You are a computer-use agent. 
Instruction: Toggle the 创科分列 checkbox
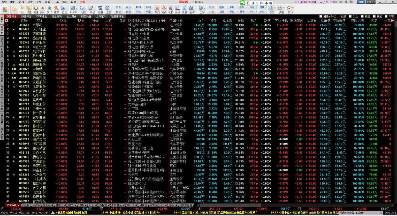point(321,17)
